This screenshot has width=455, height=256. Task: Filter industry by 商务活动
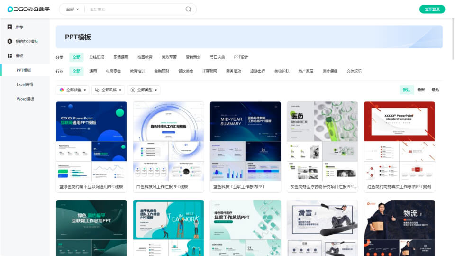(233, 71)
